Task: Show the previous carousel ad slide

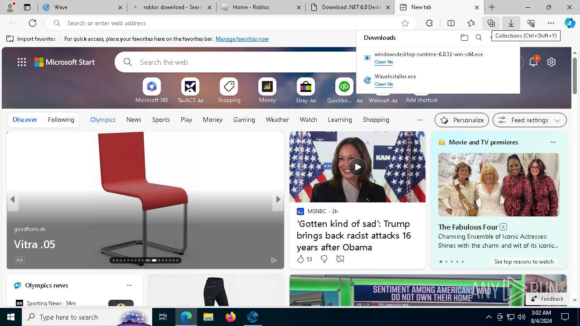Action: [x=13, y=199]
